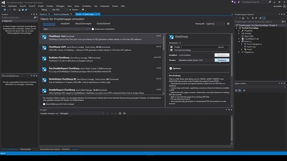The width and height of the screenshot is (287, 161).
Task: Click the Navigate Backward toolbar icon
Action: click(x=5, y=10)
